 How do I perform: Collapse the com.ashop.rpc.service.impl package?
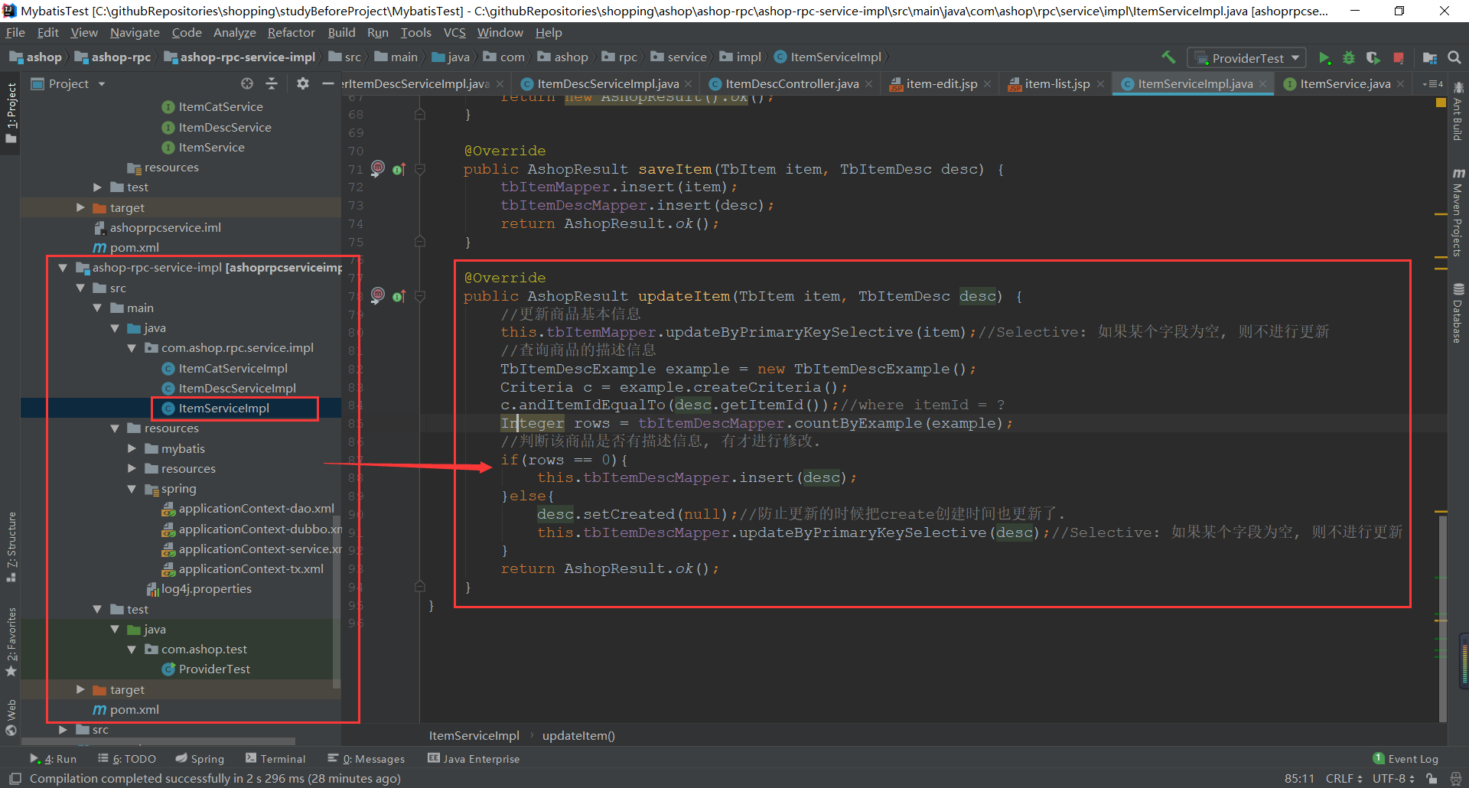click(x=132, y=348)
